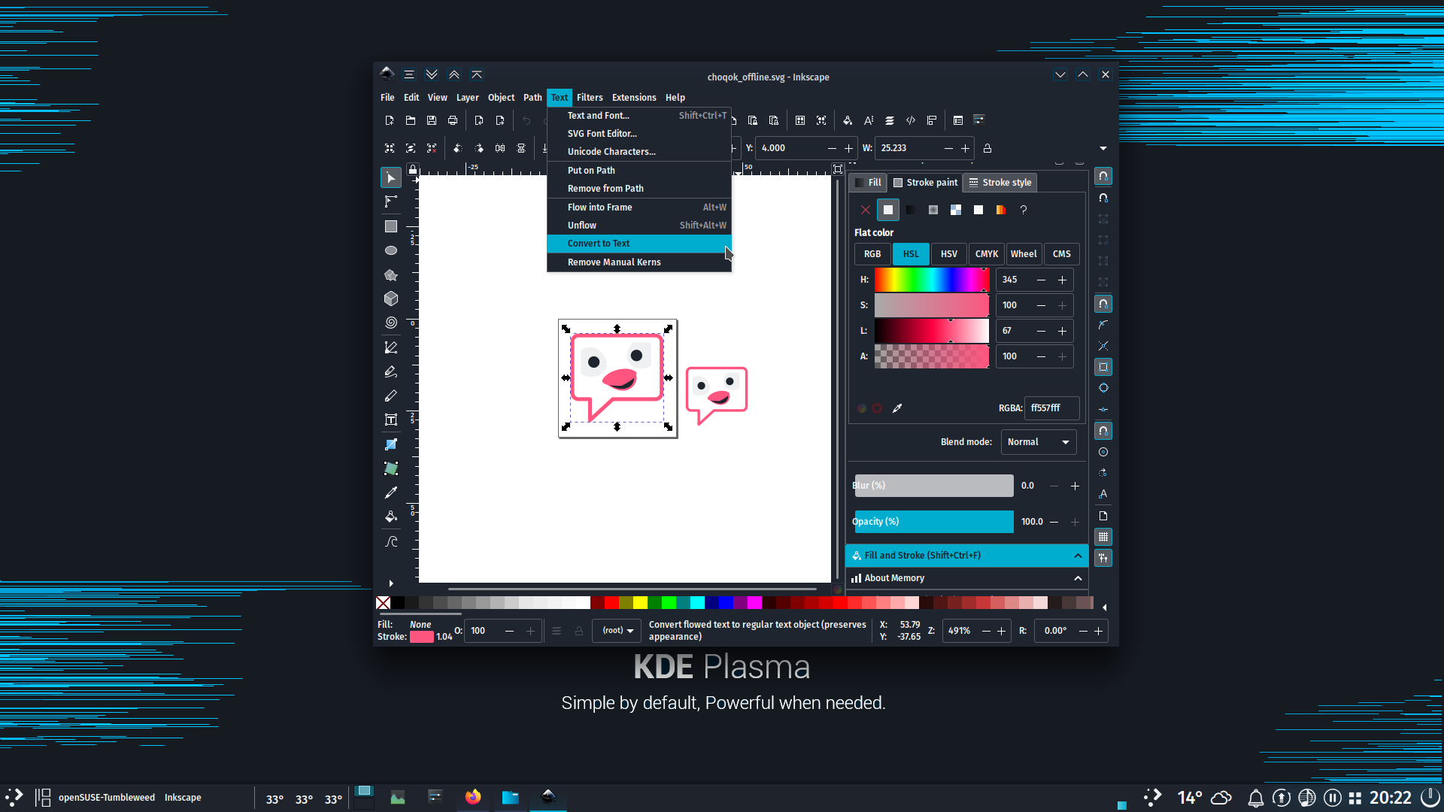1444x812 pixels.
Task: Pick color with the eyedropper in Fill panel
Action: (896, 408)
